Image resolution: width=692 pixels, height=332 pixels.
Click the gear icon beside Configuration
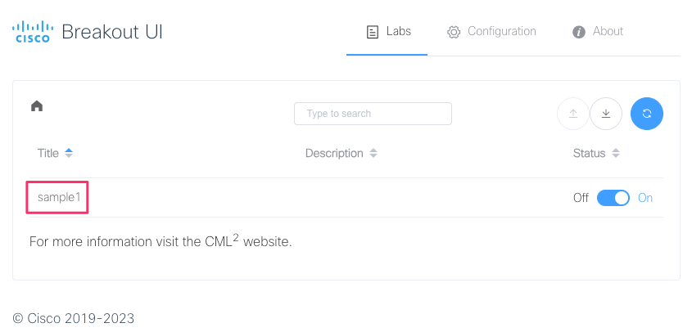click(x=454, y=32)
